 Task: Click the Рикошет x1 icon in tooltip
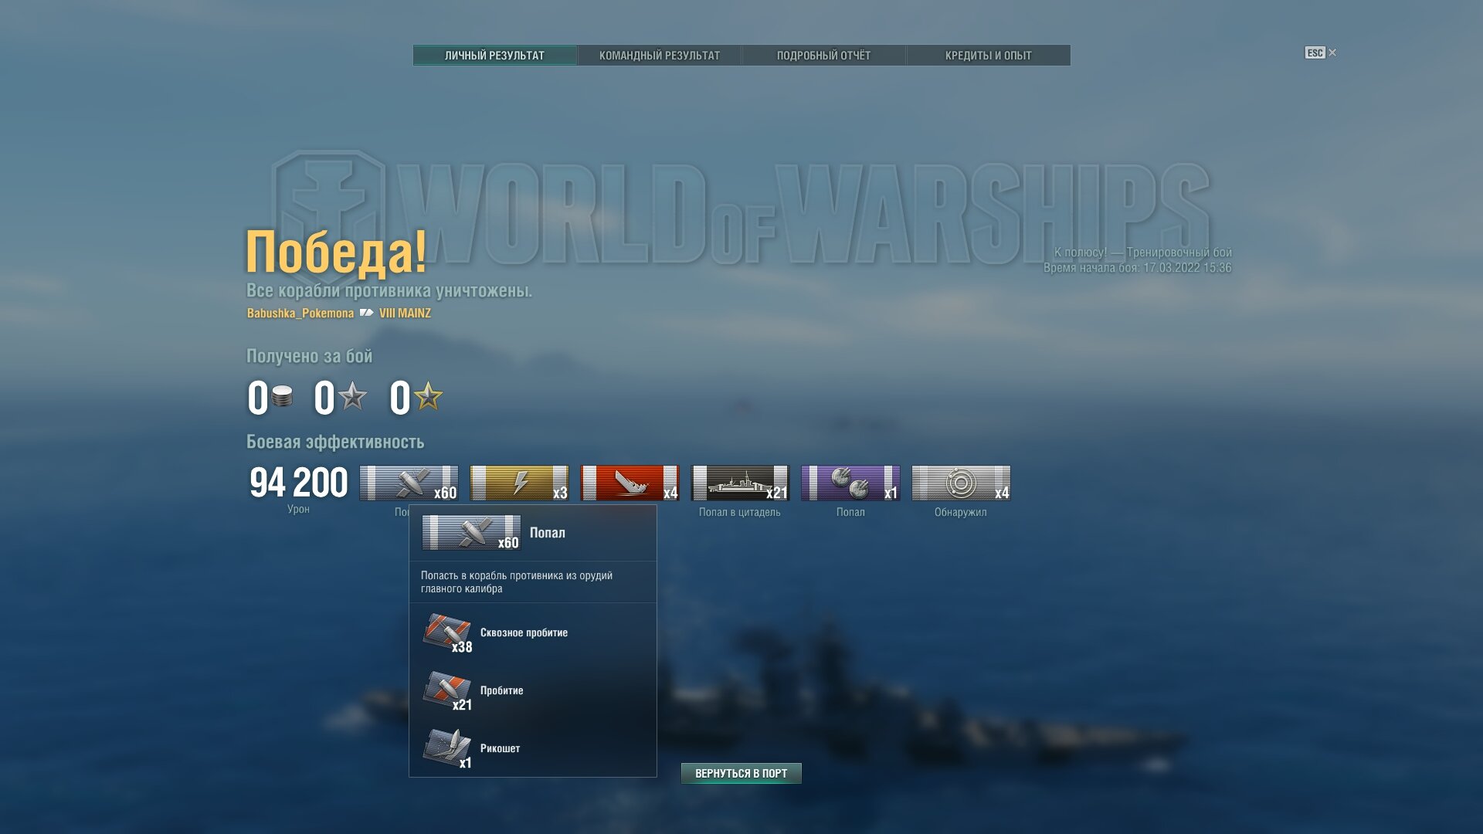point(447,749)
